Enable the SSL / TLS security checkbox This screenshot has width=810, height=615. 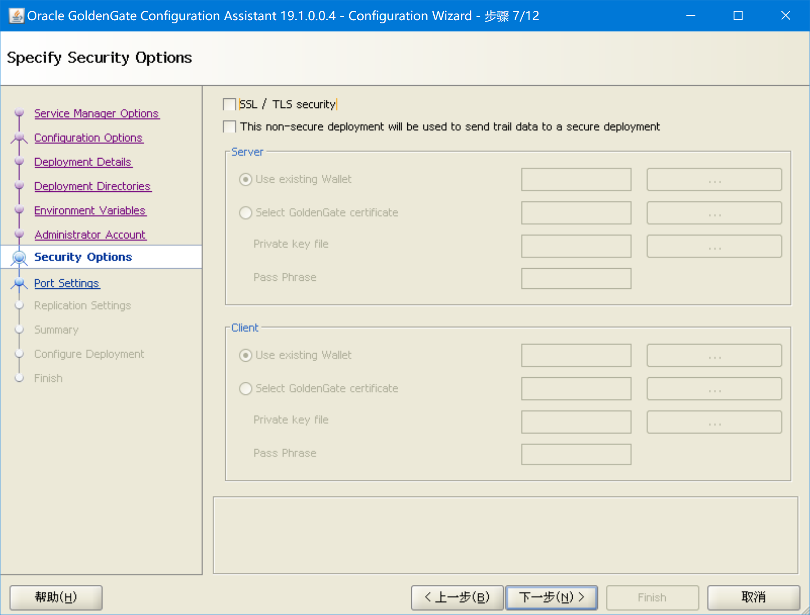(x=229, y=104)
